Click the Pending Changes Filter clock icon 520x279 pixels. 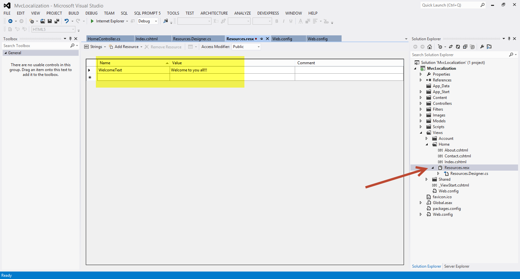pos(440,47)
